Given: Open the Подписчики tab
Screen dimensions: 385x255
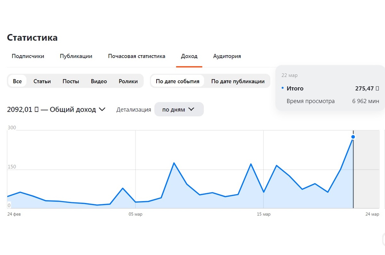Looking at the screenshot, I should pos(28,56).
